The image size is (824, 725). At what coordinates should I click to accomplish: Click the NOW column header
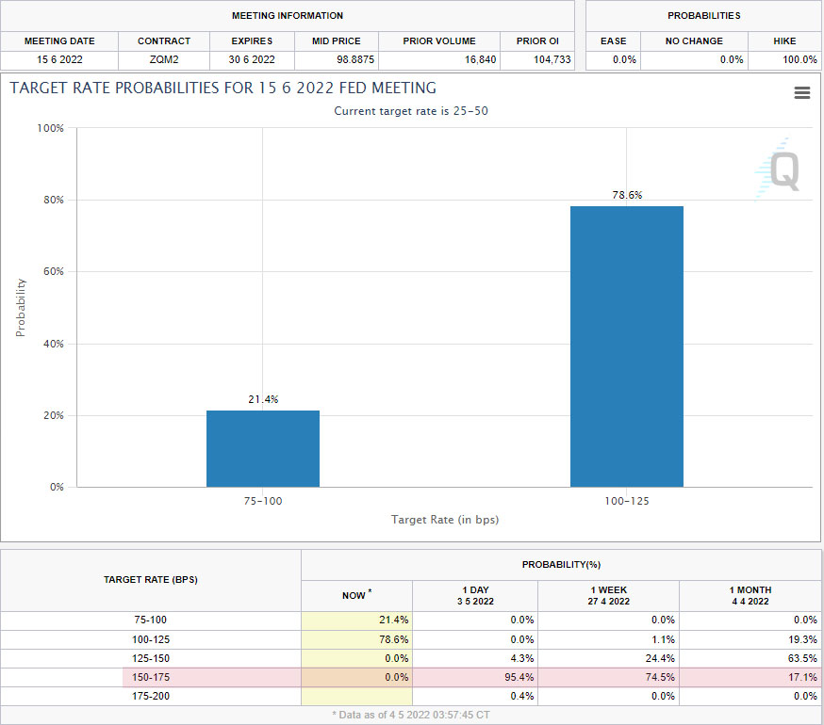tap(356, 595)
